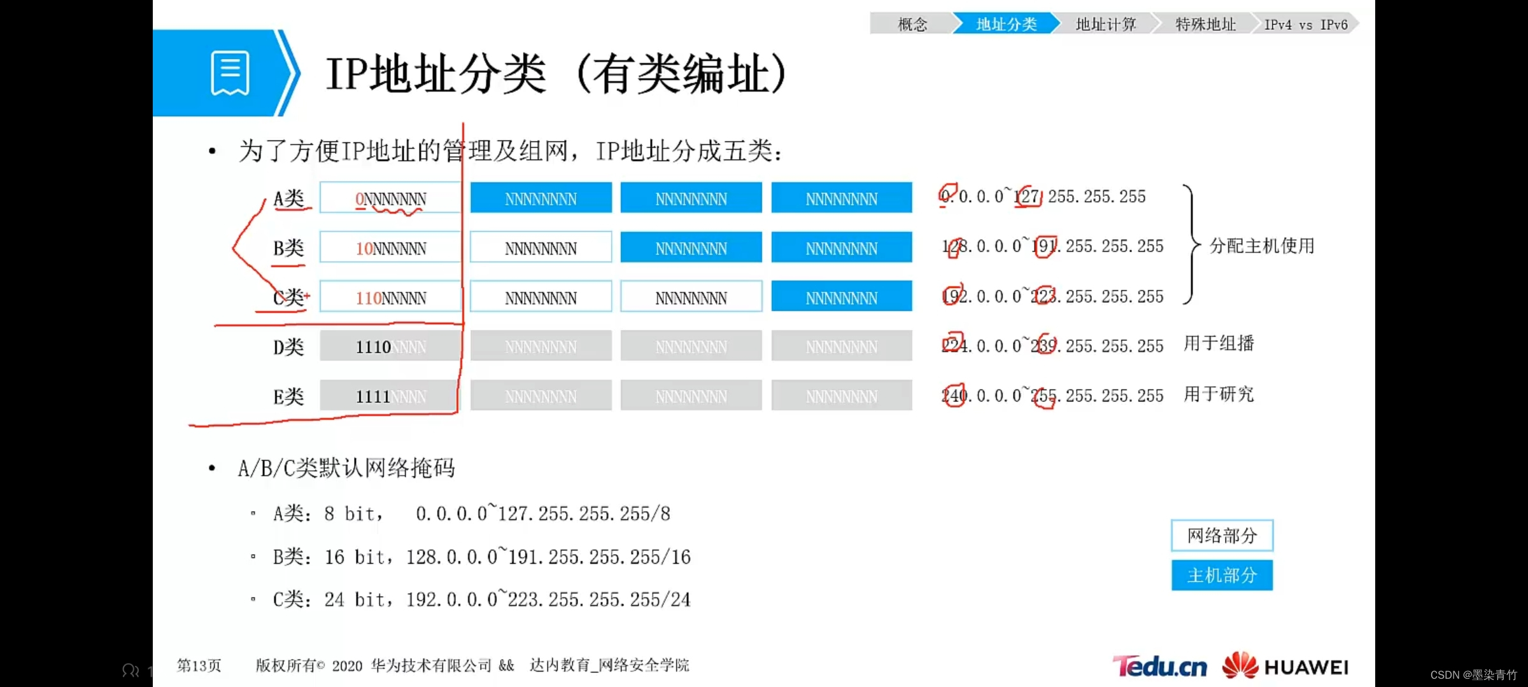
Task: Click the 第13页 page number
Action: [x=199, y=665]
